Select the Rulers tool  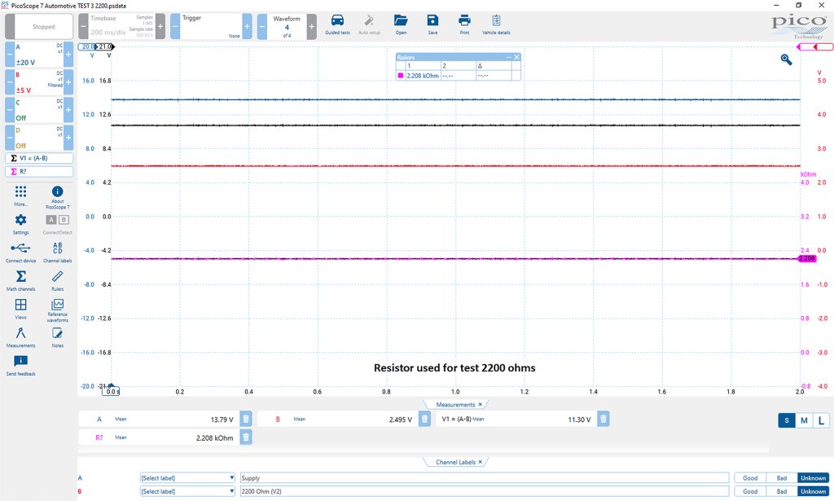(58, 276)
